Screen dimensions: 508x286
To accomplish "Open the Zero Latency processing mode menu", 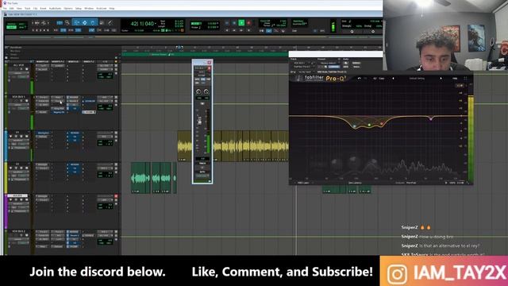I will click(355, 183).
